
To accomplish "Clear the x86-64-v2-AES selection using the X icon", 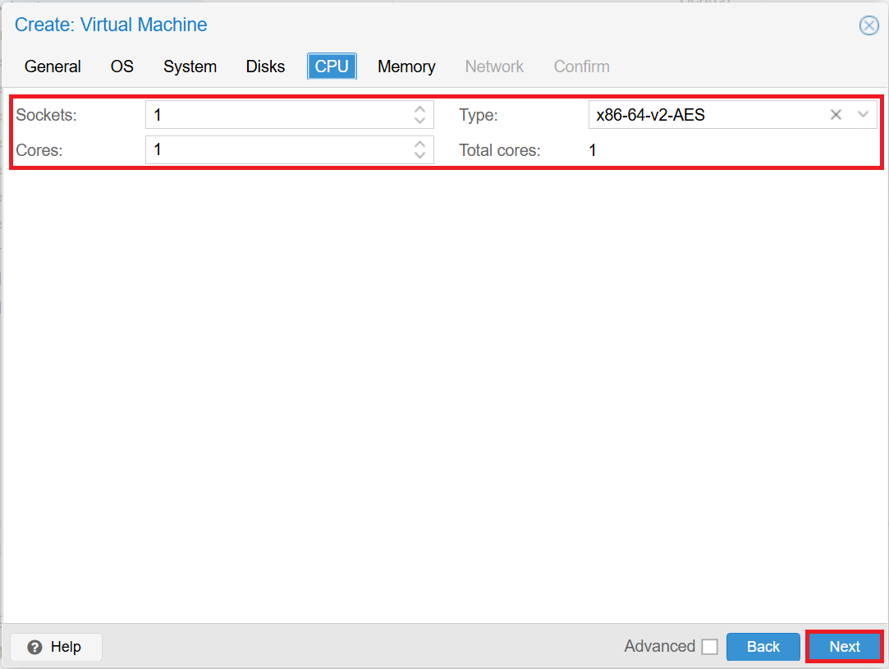I will (835, 115).
